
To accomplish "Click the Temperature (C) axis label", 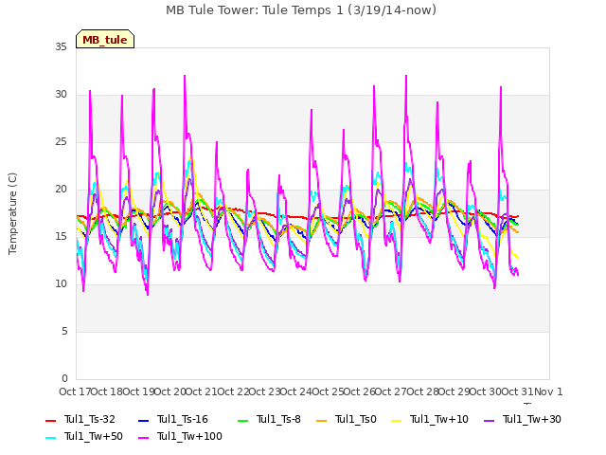I will [x=12, y=213].
